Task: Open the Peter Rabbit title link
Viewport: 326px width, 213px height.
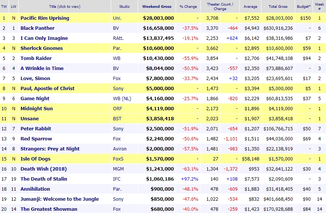Action: (x=36, y=129)
